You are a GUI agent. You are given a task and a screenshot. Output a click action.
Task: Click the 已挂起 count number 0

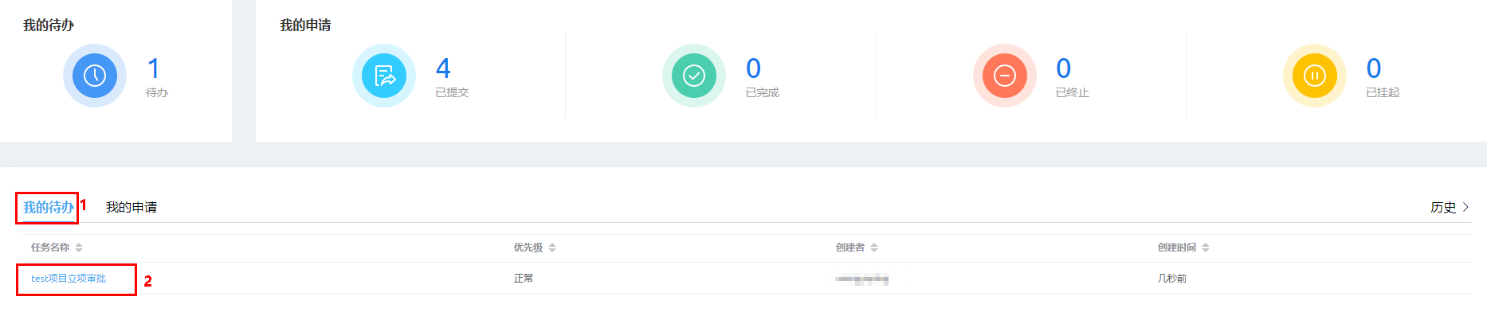pos(1374,68)
